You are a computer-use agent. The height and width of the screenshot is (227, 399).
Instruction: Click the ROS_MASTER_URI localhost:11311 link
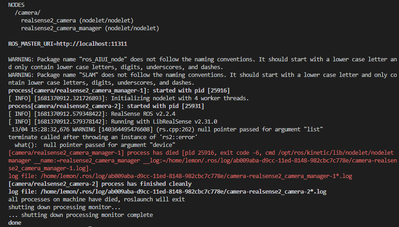tap(92, 43)
